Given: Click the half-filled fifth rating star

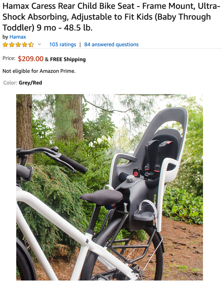Looking at the screenshot, I should tap(31, 44).
